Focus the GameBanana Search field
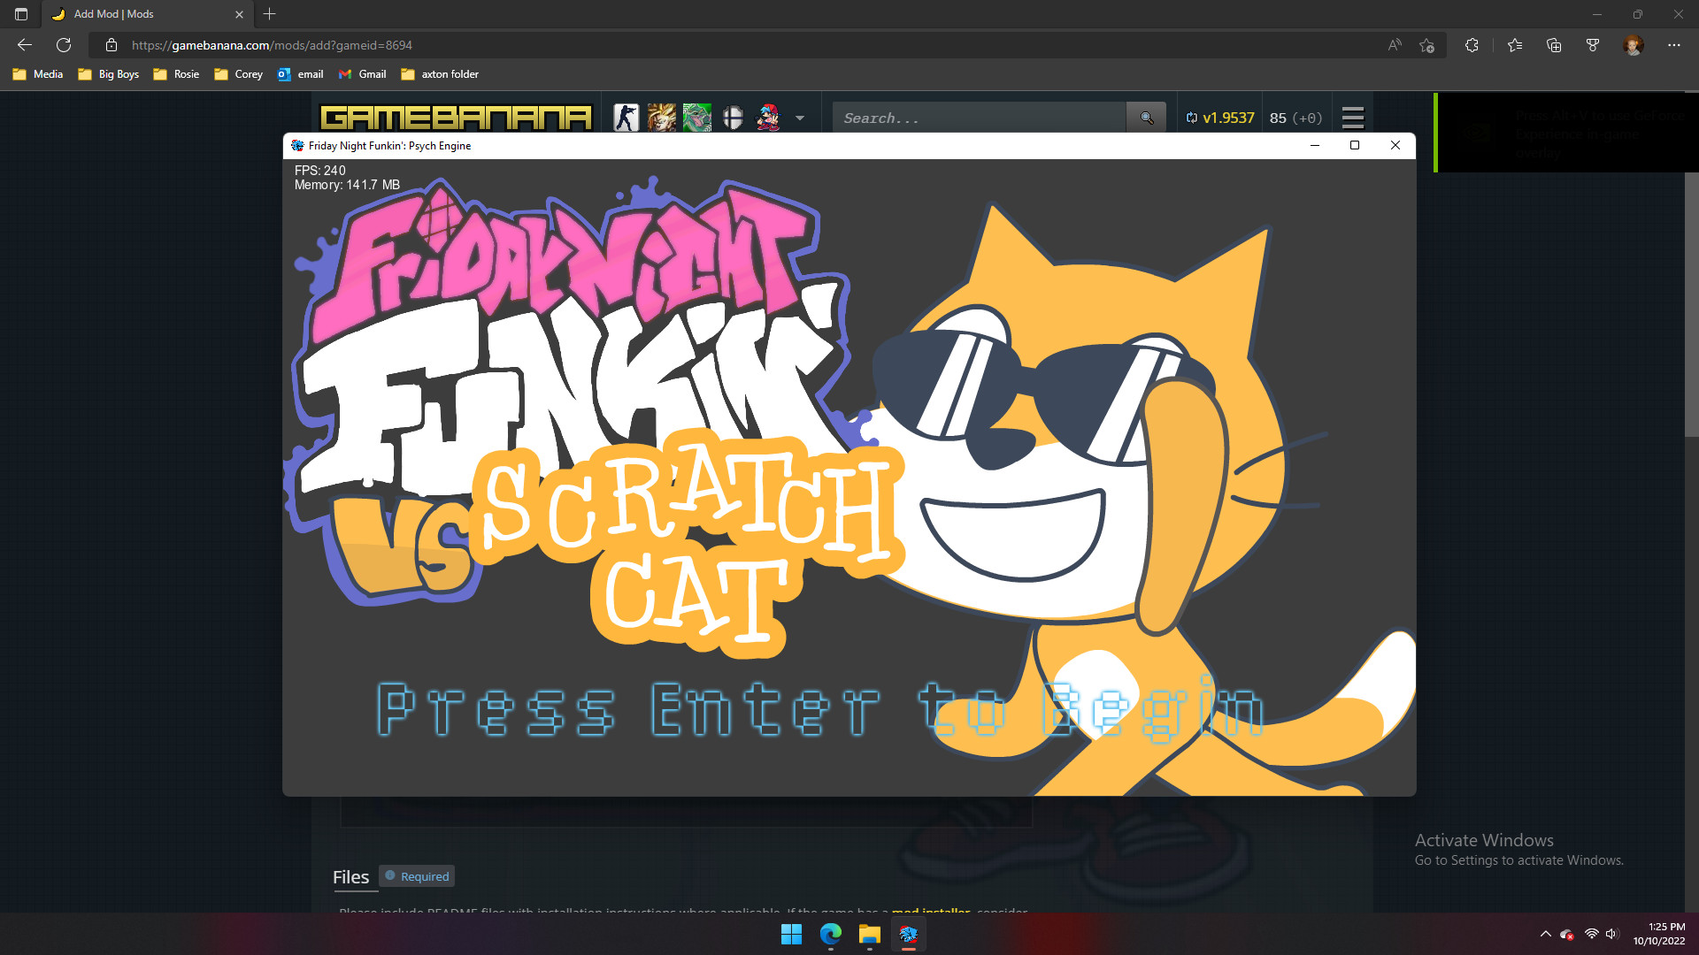The width and height of the screenshot is (1699, 955). coord(979,118)
